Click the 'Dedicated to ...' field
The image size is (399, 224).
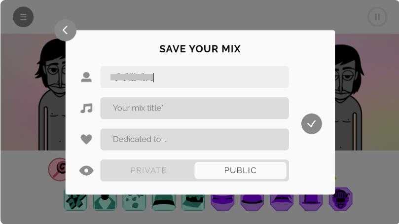[x=194, y=139]
